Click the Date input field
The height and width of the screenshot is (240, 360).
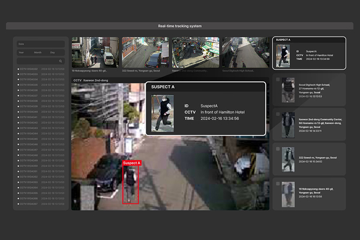click(40, 44)
